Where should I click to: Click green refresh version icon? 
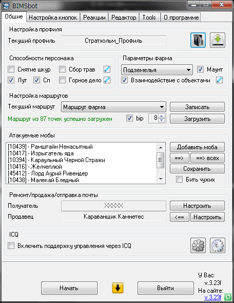coord(228,297)
